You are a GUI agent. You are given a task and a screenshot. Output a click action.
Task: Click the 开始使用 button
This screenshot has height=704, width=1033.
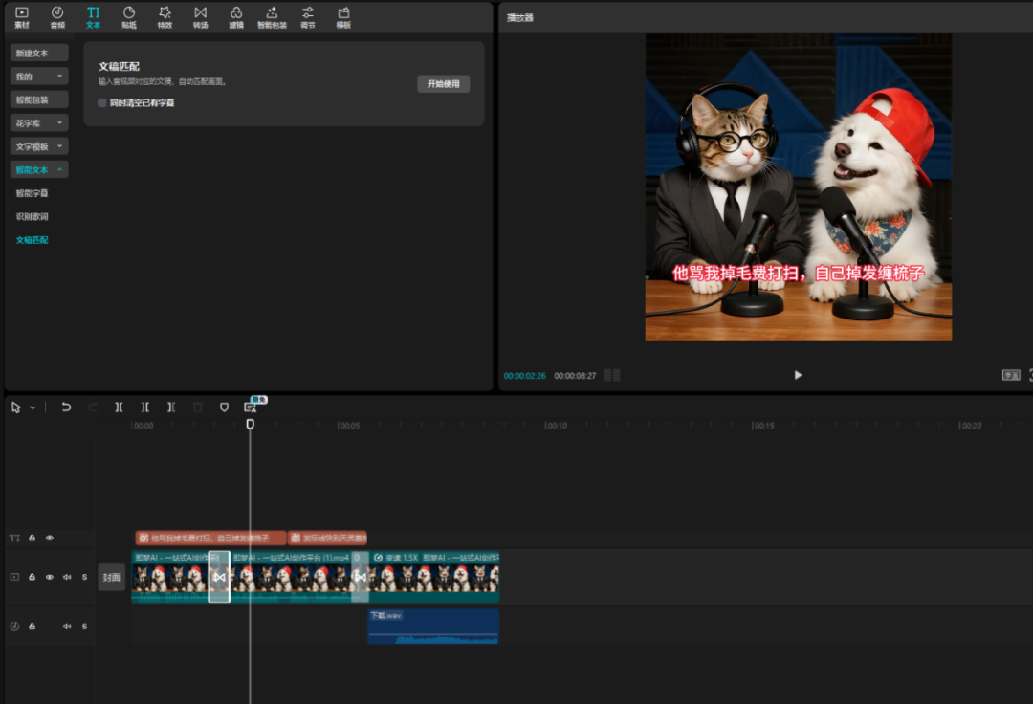click(x=443, y=84)
